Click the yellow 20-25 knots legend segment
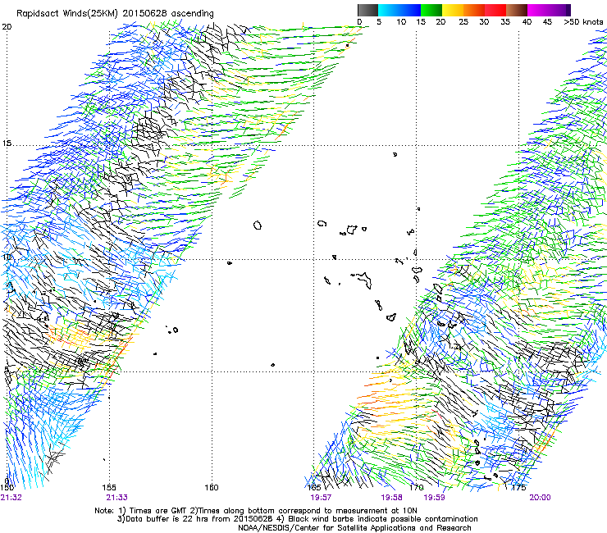 pyautogui.click(x=453, y=10)
